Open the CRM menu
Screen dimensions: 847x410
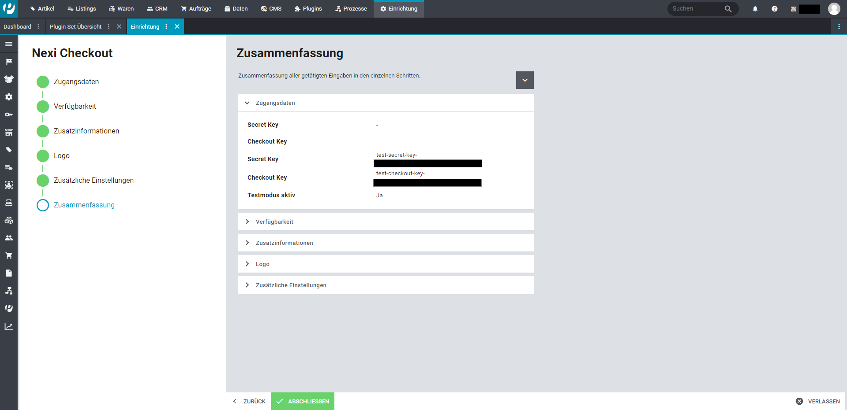(x=157, y=9)
